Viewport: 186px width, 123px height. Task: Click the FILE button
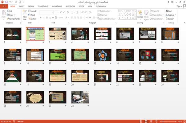click(x=4, y=6)
